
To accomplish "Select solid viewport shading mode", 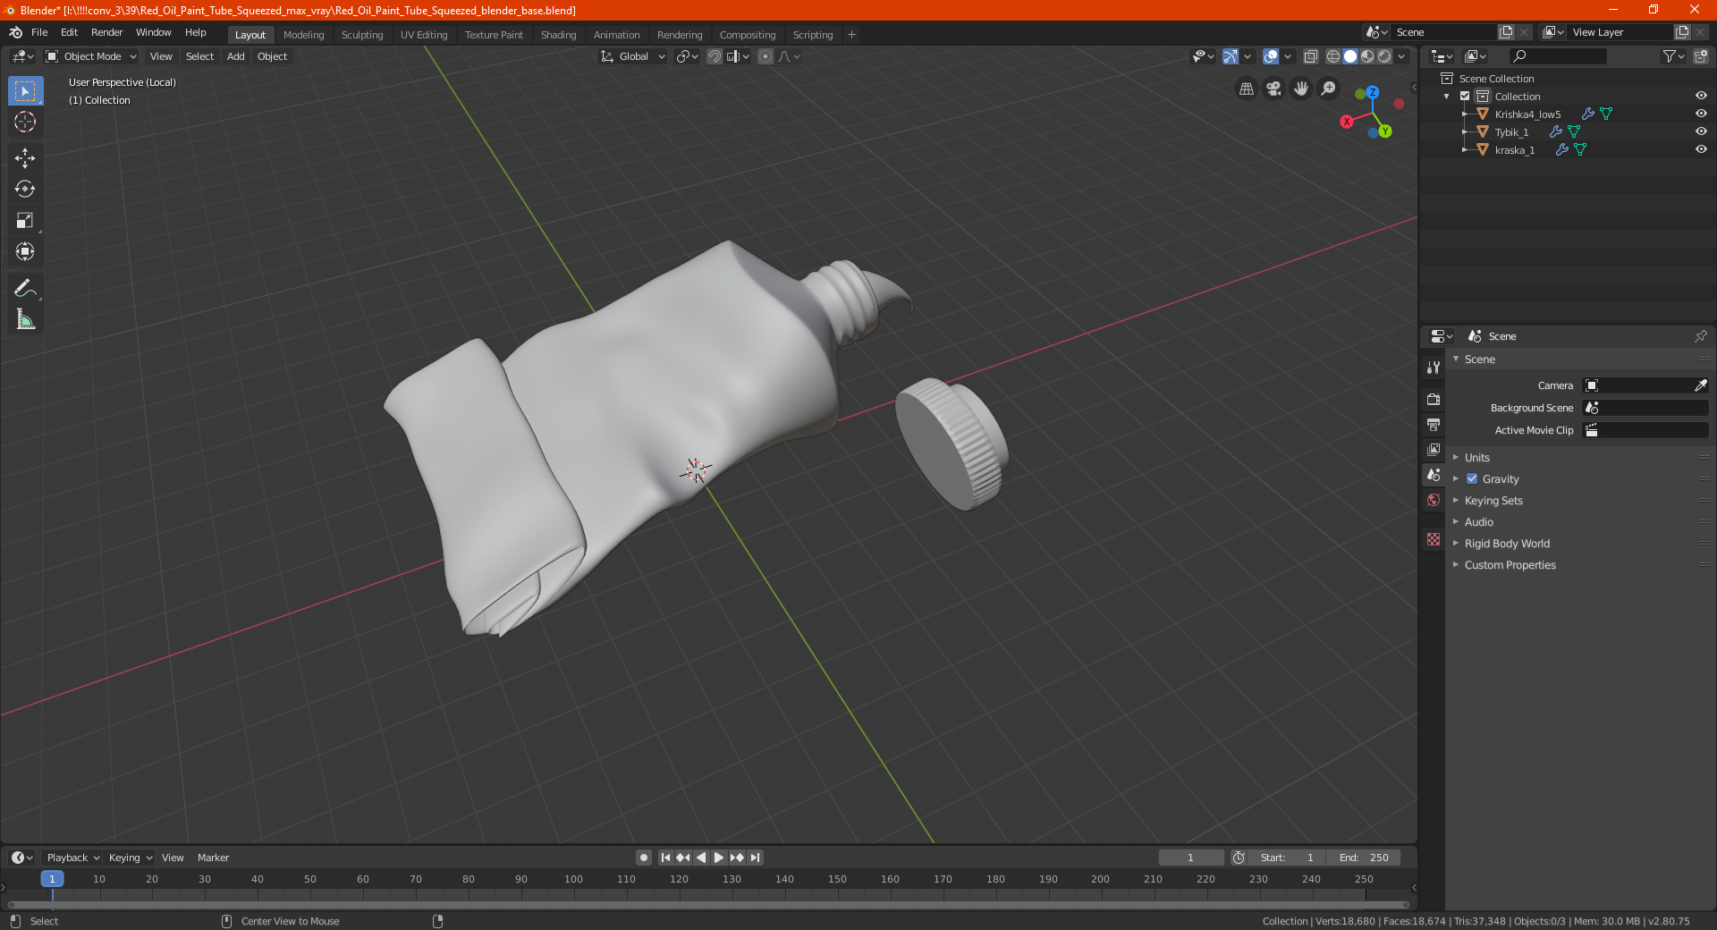I will tap(1350, 56).
